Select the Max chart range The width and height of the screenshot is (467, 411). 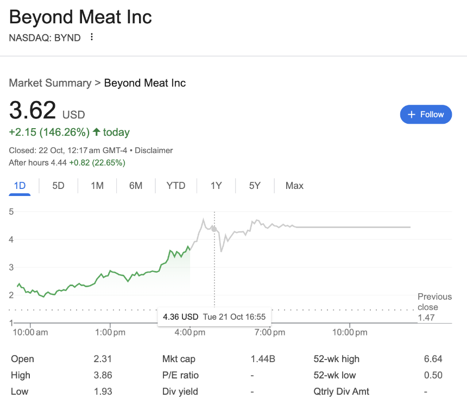294,186
